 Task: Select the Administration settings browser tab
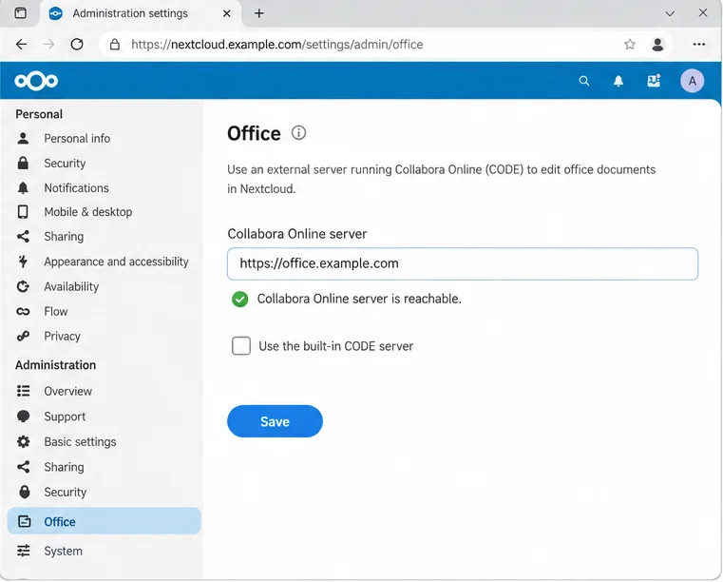(x=140, y=13)
